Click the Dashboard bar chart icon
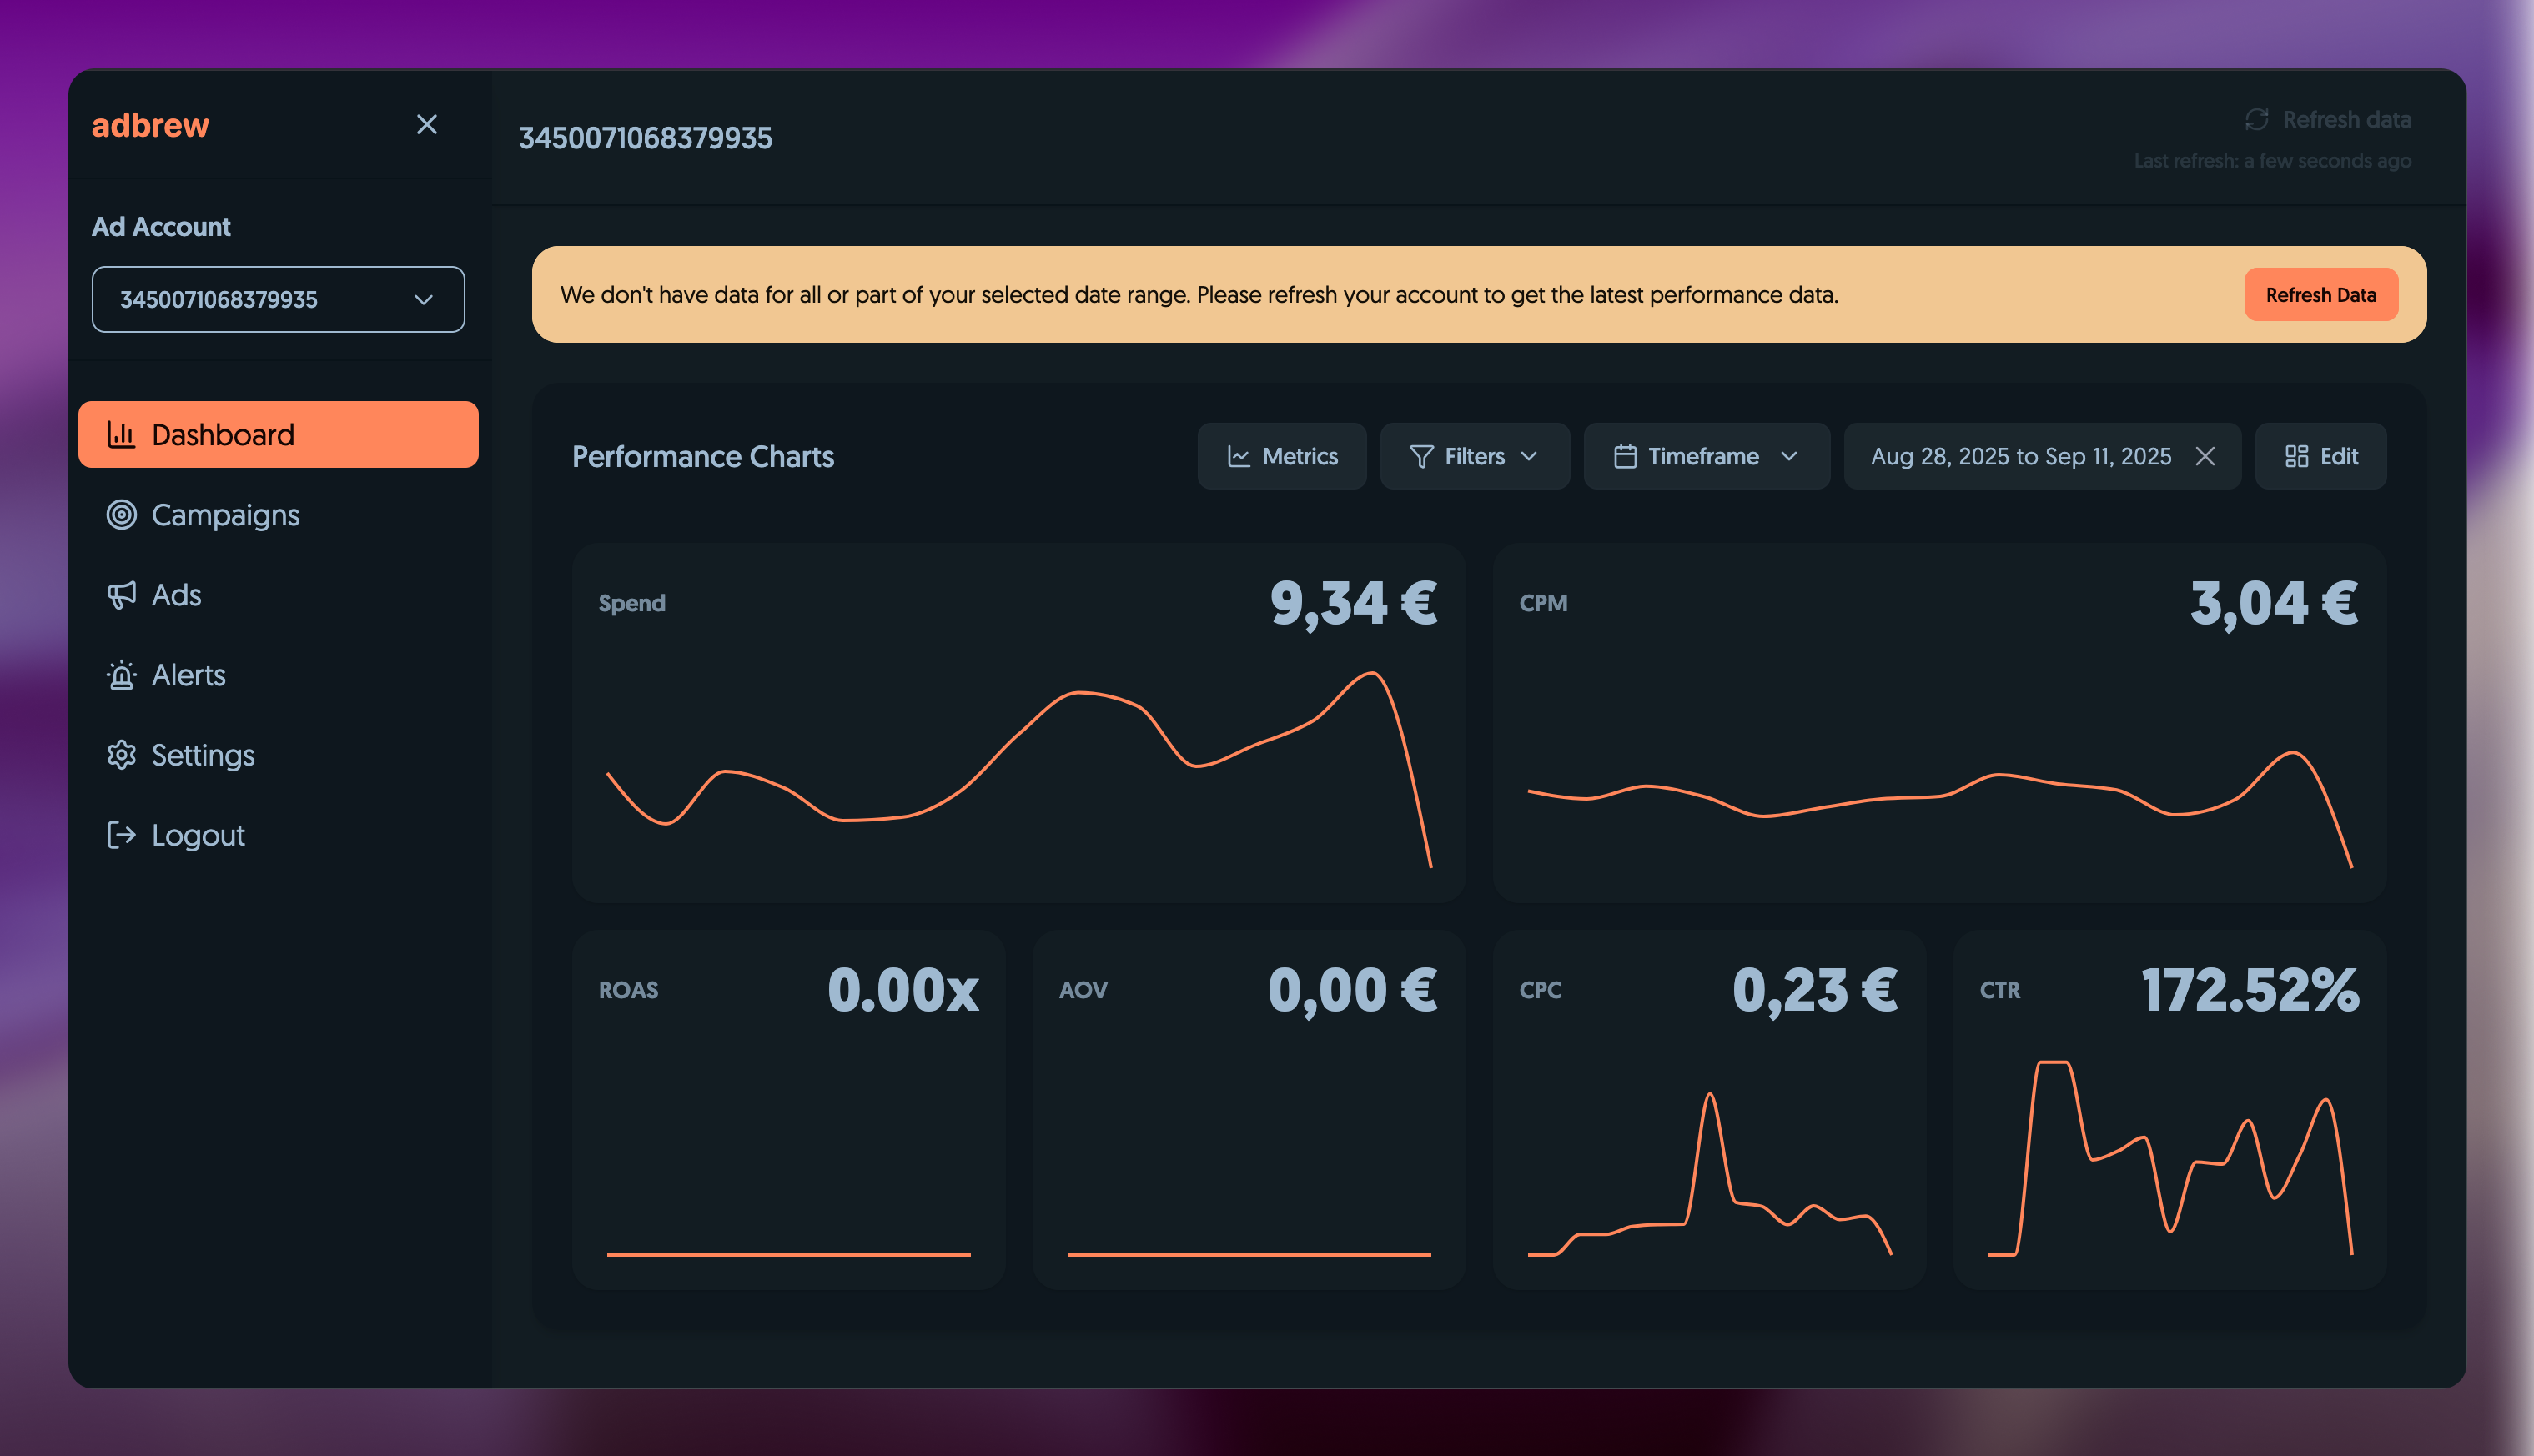Viewport: 2534px width, 1456px height. tap(121, 434)
